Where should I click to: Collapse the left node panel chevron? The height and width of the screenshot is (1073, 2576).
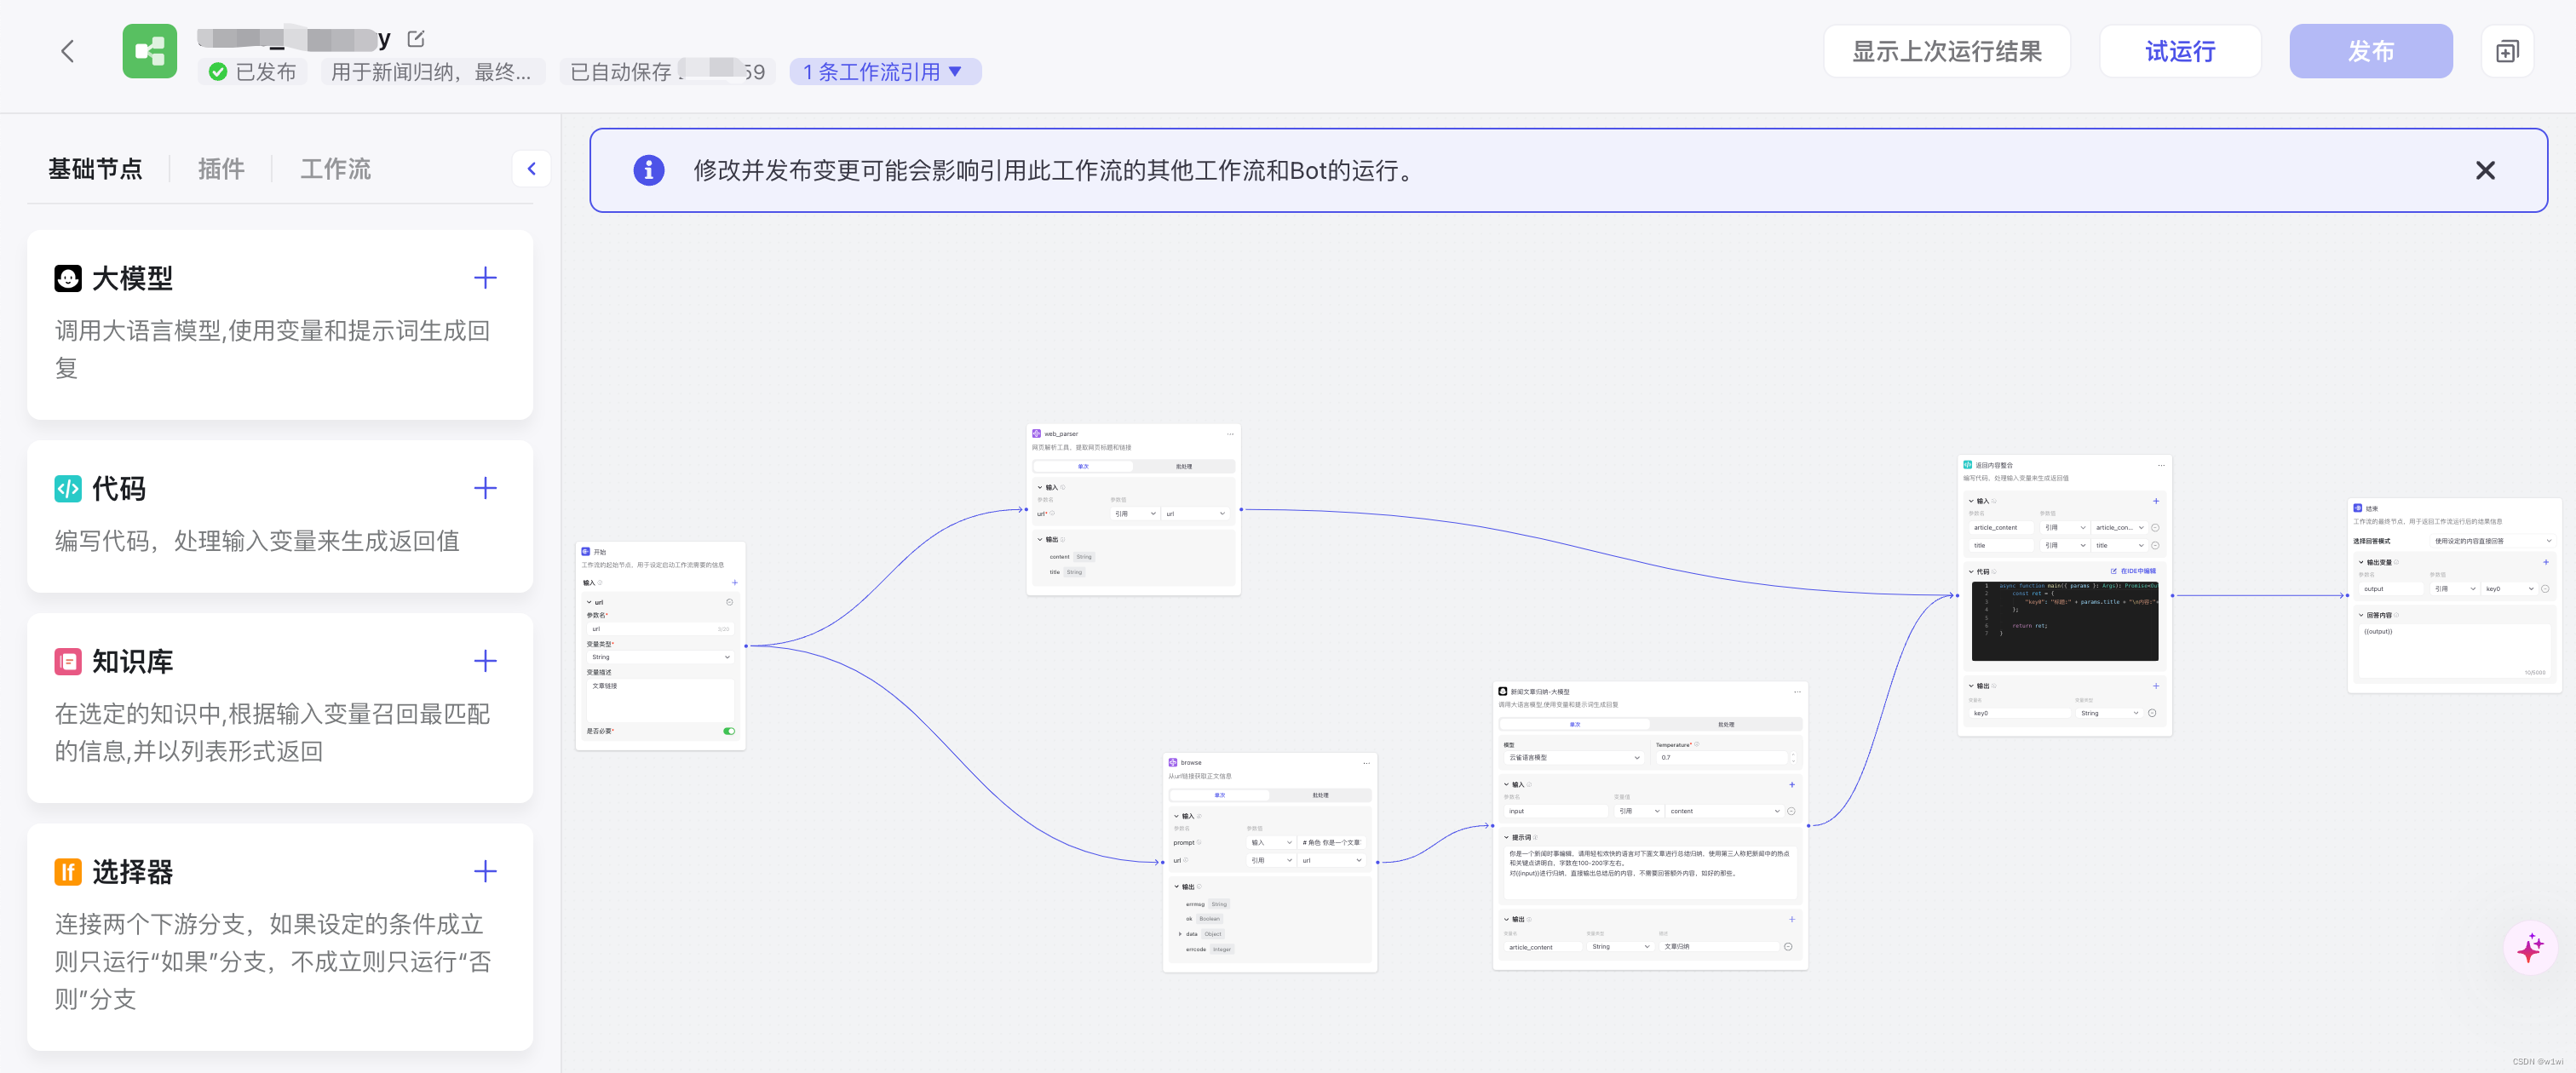tap(531, 168)
